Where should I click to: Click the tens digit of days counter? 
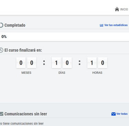pyautogui.click(x=56, y=63)
